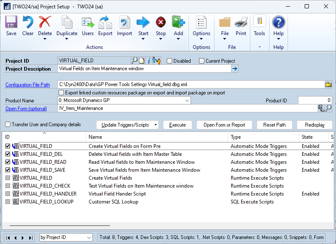Click the Save toolbar icon
Image resolution: width=336 pixels, height=244 pixels.
(11, 22)
